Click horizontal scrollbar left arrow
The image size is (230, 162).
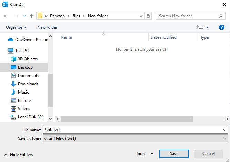tap(58, 119)
